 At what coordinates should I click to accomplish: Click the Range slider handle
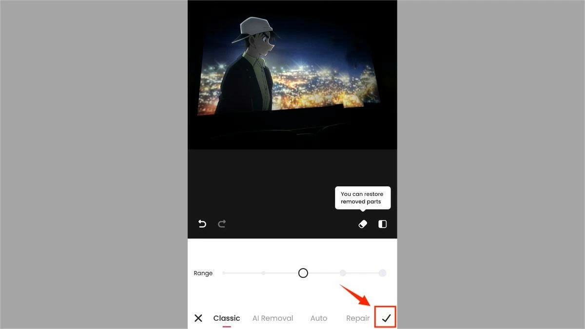point(303,273)
